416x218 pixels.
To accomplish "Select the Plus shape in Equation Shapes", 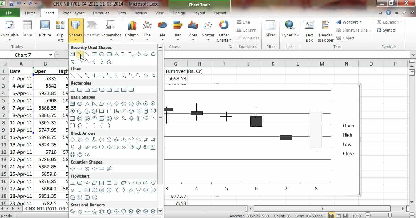I will pos(72,169).
